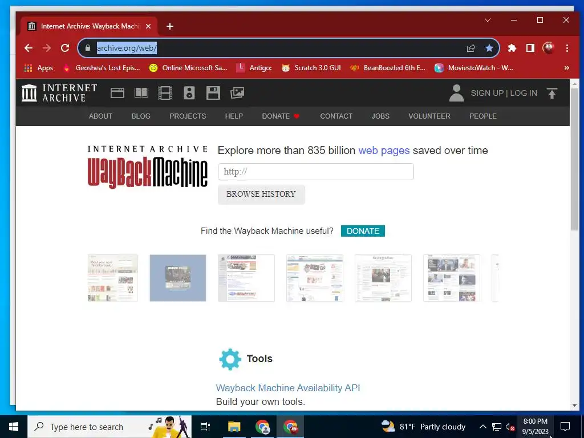Screen dimensions: 584x438
Task: Open the Apps bookmark shortcut
Action: coord(39,68)
